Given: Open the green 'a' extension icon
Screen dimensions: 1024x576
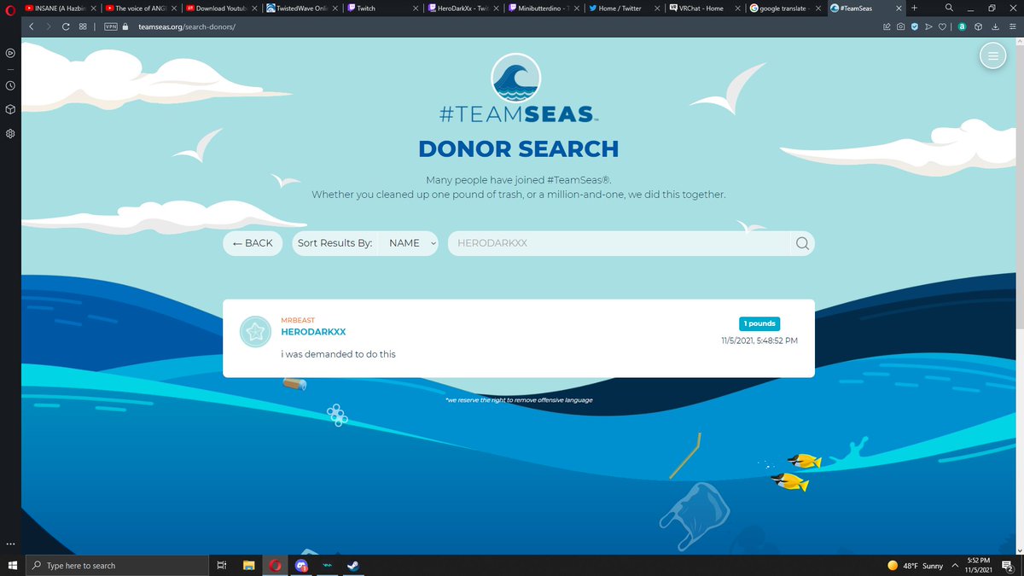Looking at the screenshot, I should [962, 26].
